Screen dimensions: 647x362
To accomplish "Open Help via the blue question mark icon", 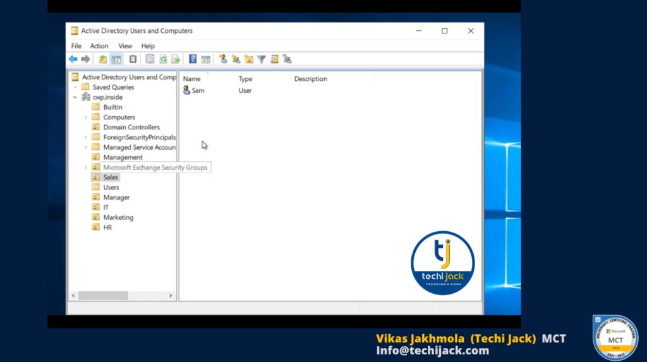I will click(x=193, y=59).
